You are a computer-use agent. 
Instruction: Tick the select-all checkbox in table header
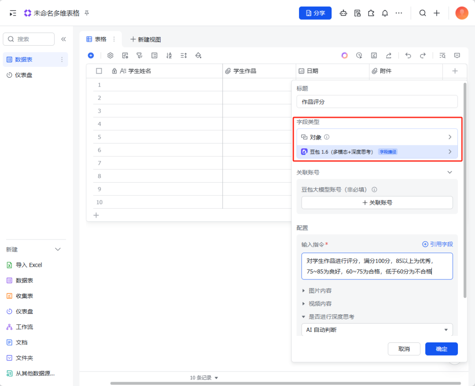[99, 71]
